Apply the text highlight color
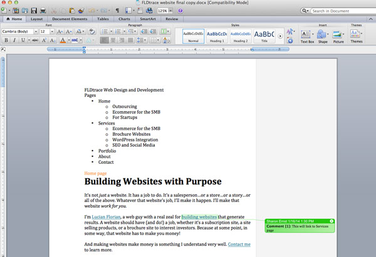This screenshot has width=376, height=257. (x=75, y=40)
